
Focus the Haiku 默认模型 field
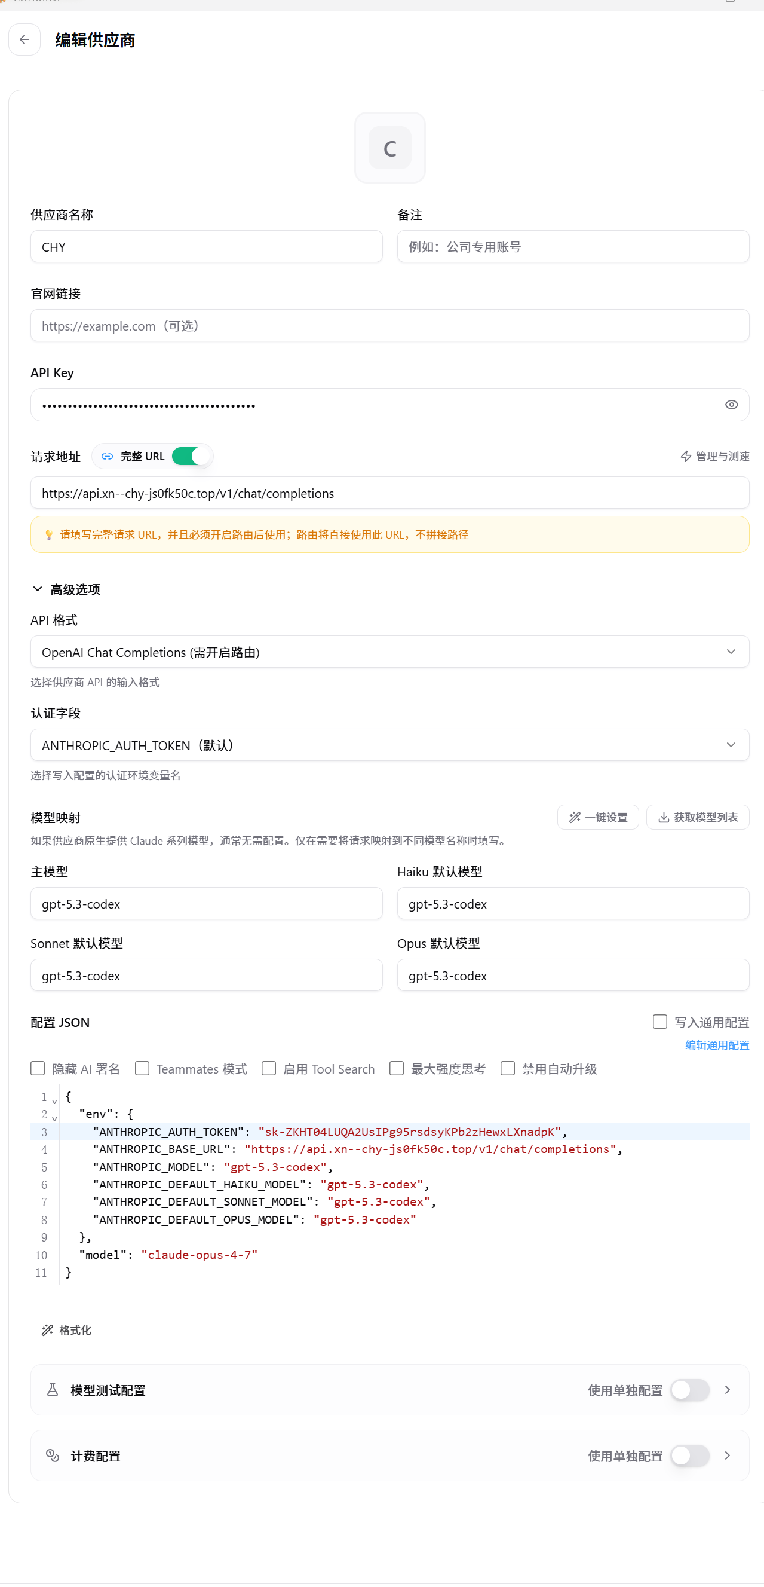[572, 904]
